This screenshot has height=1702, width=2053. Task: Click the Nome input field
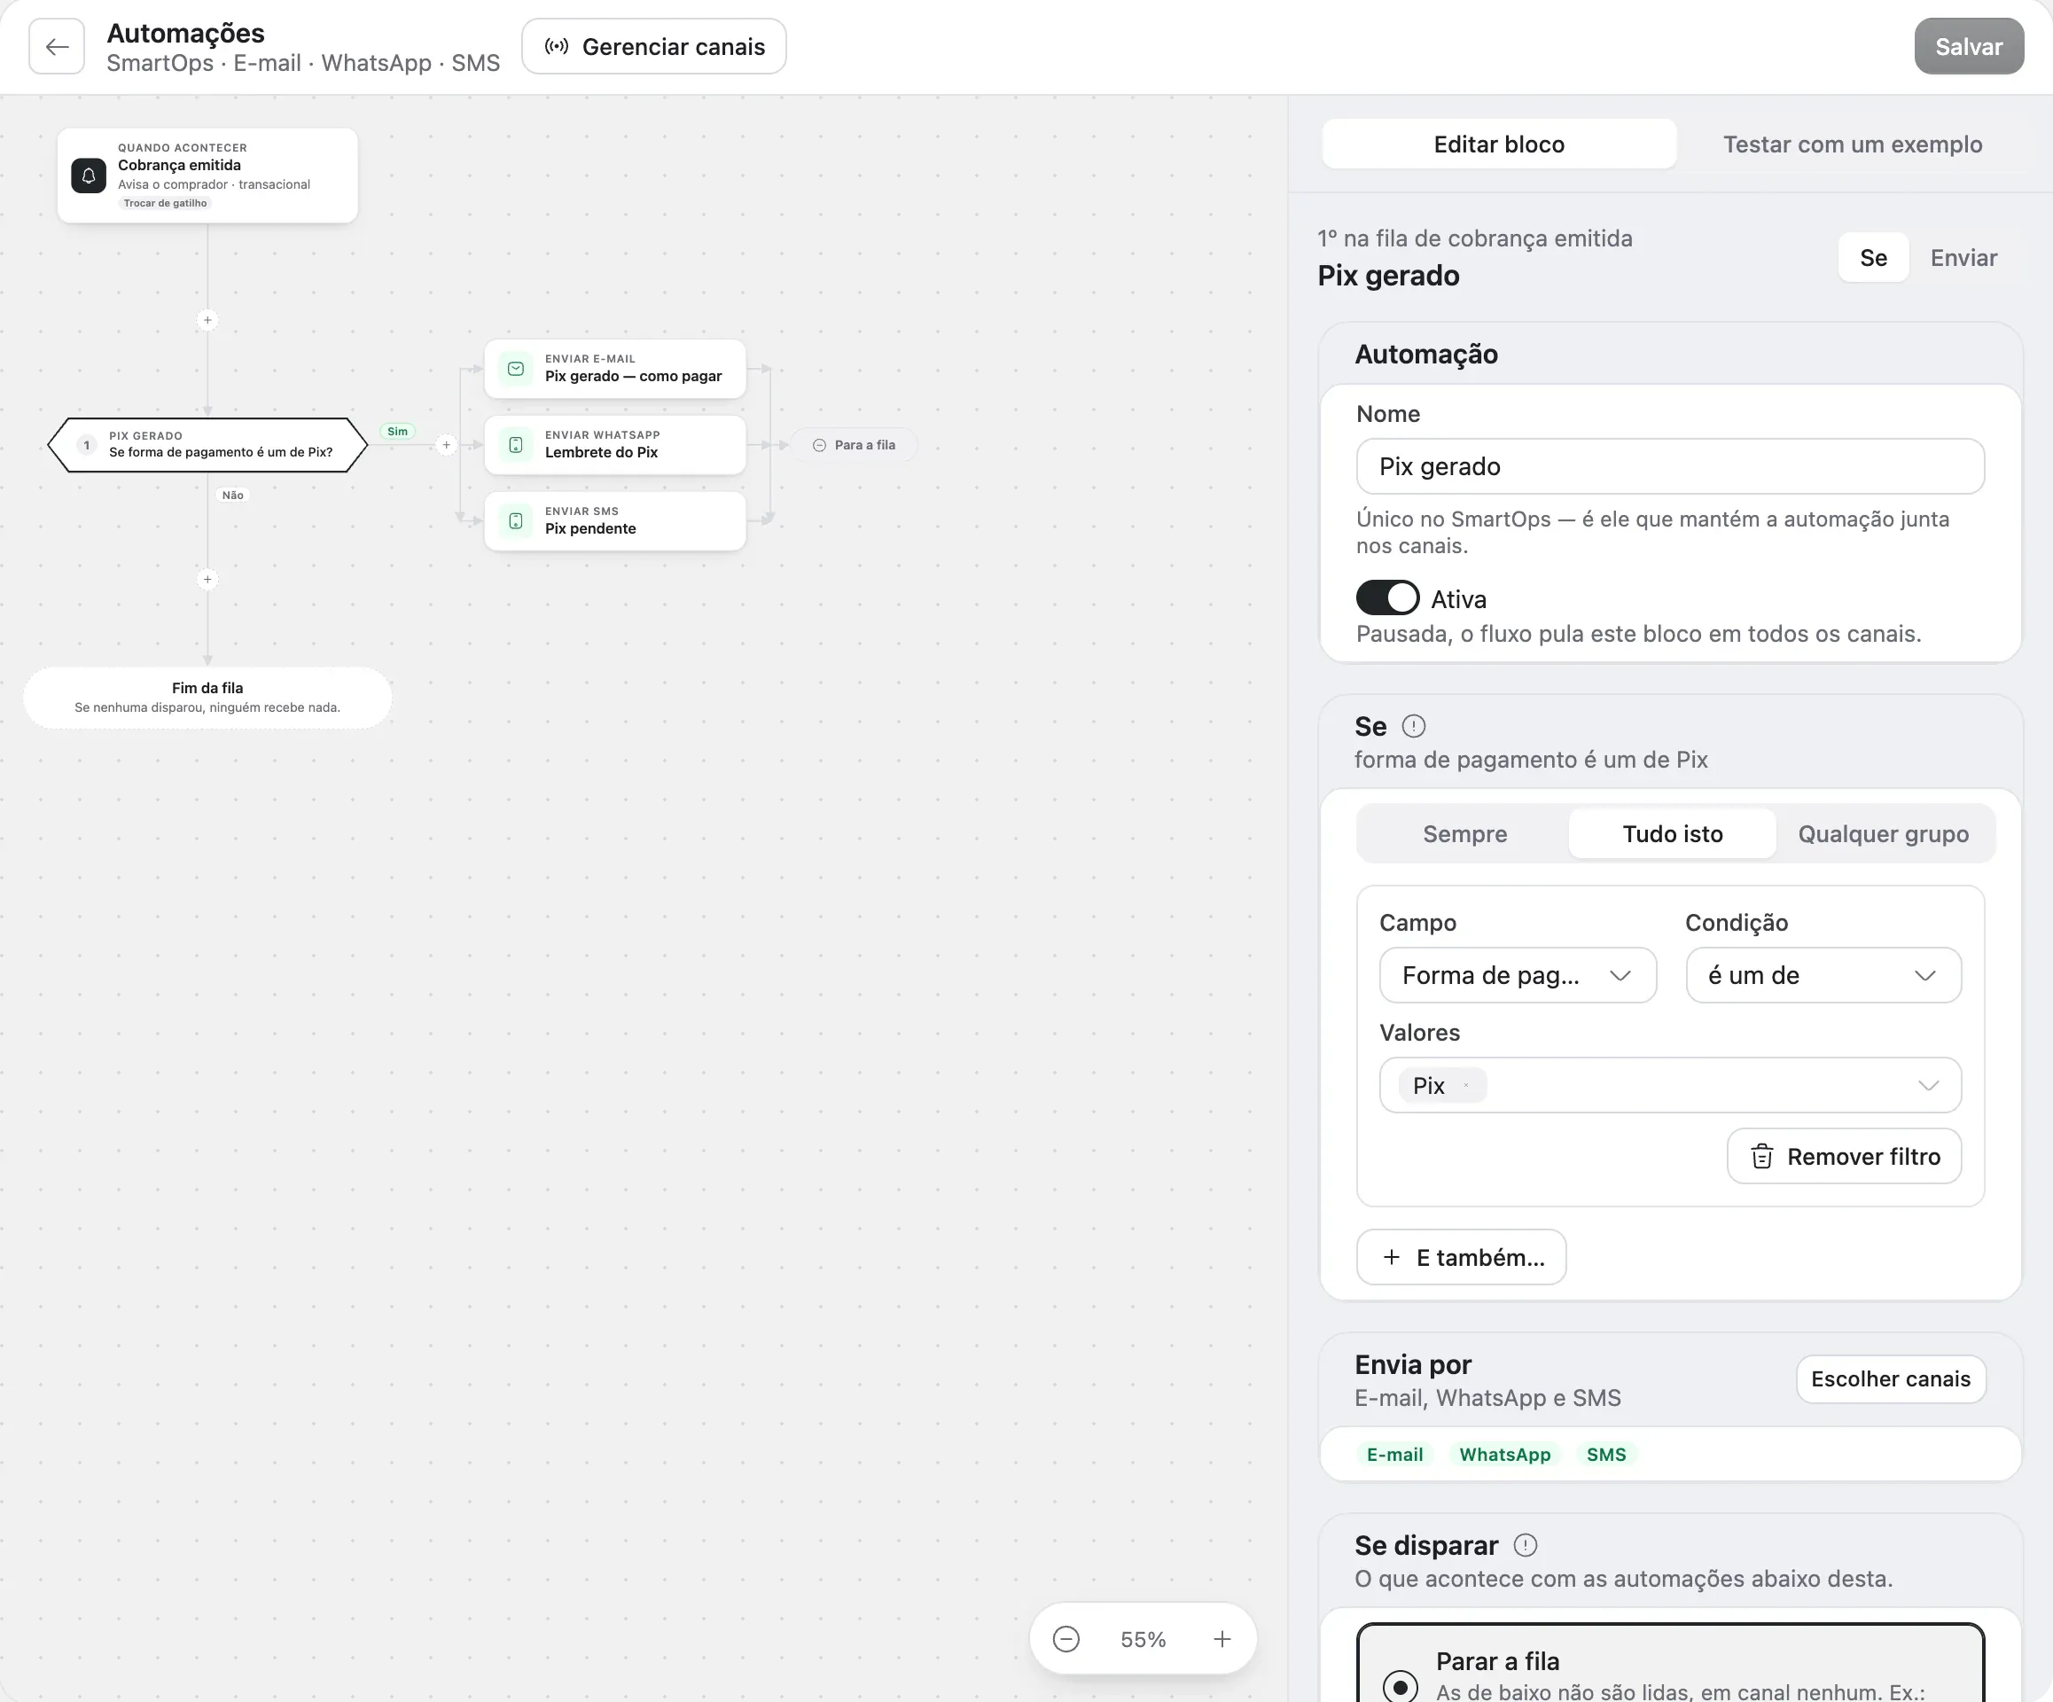tap(1670, 466)
